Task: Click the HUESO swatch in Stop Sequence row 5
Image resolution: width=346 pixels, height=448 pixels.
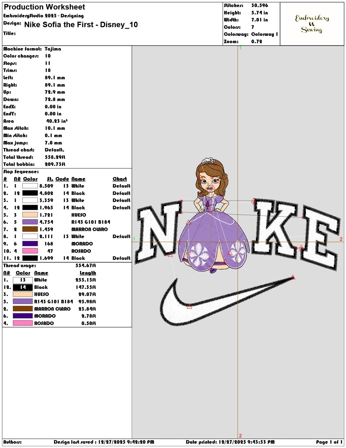Action: (30, 215)
